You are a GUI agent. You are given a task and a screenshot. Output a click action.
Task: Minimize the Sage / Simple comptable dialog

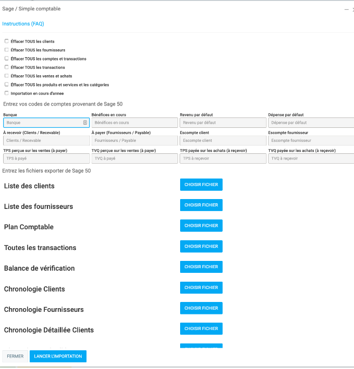click(x=347, y=9)
